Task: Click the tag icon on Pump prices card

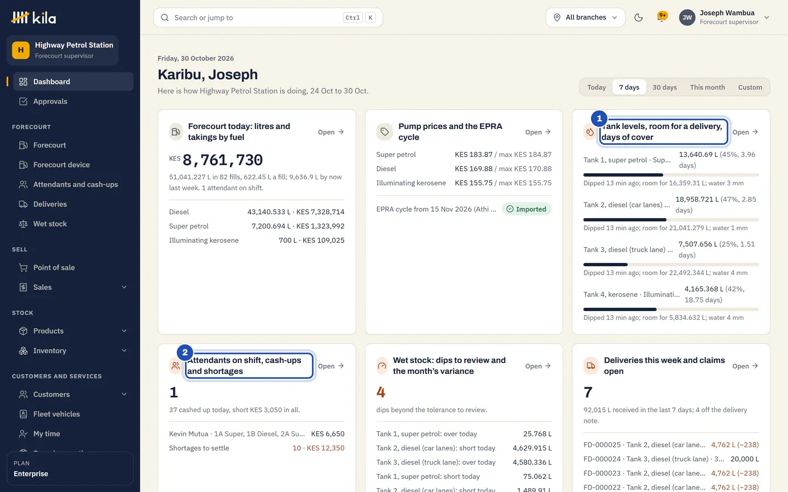Action: click(385, 132)
